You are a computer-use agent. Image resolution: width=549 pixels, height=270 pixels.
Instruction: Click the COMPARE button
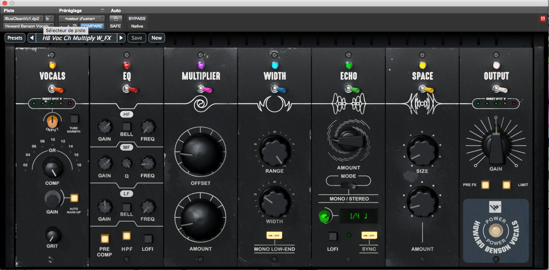tap(92, 26)
